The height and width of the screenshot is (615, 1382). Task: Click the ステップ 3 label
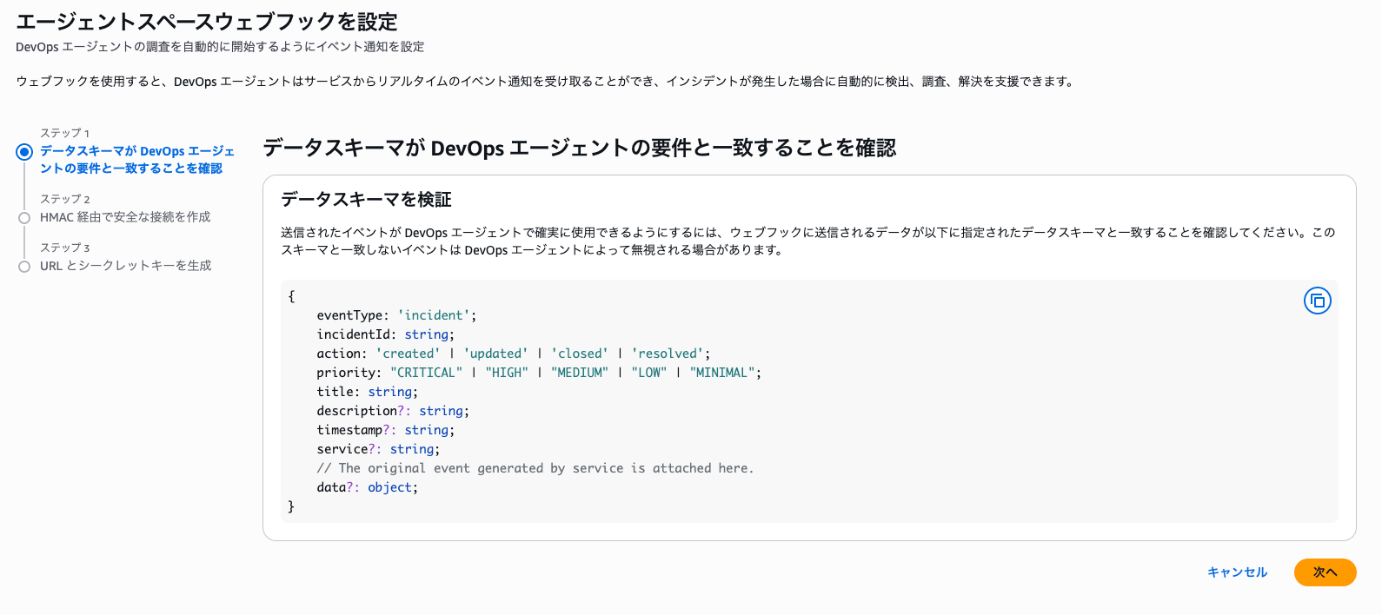(65, 248)
